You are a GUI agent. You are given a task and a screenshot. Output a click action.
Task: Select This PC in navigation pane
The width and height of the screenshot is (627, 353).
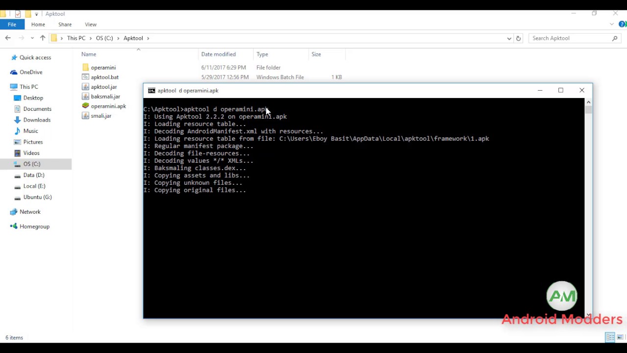click(x=29, y=87)
